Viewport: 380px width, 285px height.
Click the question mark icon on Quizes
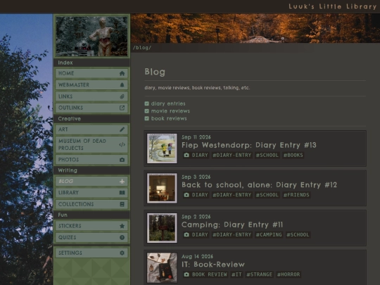tap(122, 238)
